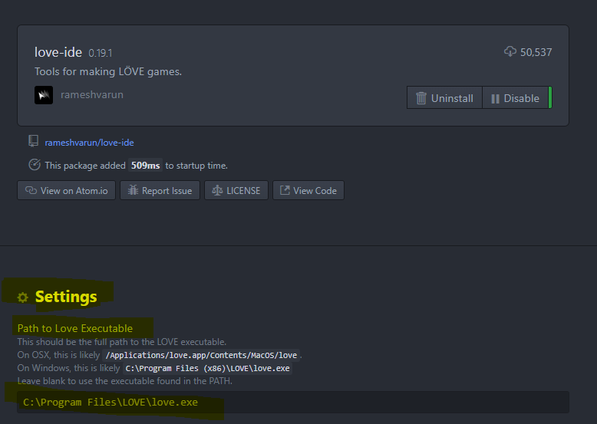Open the LICENSE button
The width and height of the screenshot is (597, 424).
click(x=236, y=190)
